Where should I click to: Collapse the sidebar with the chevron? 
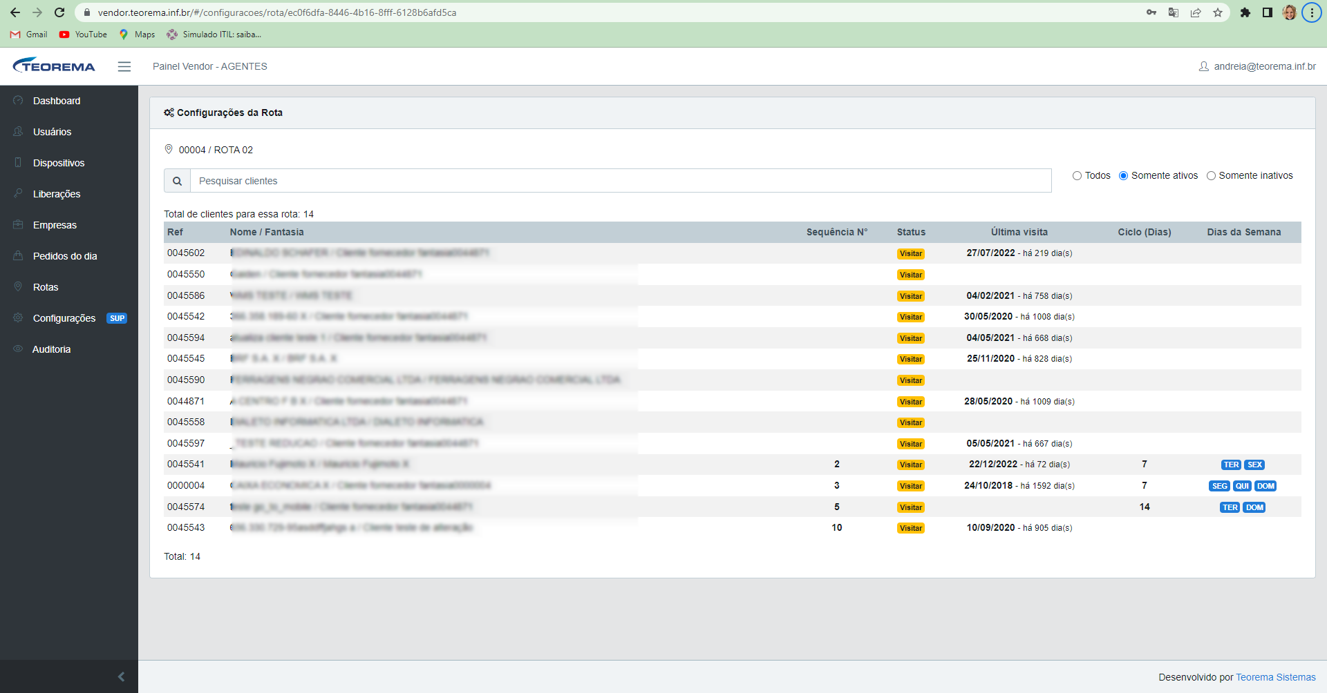coord(121,676)
